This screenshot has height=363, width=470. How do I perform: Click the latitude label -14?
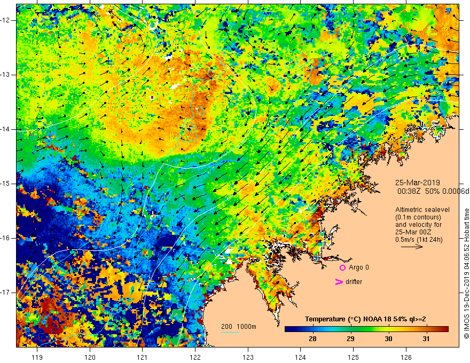pos(6,129)
